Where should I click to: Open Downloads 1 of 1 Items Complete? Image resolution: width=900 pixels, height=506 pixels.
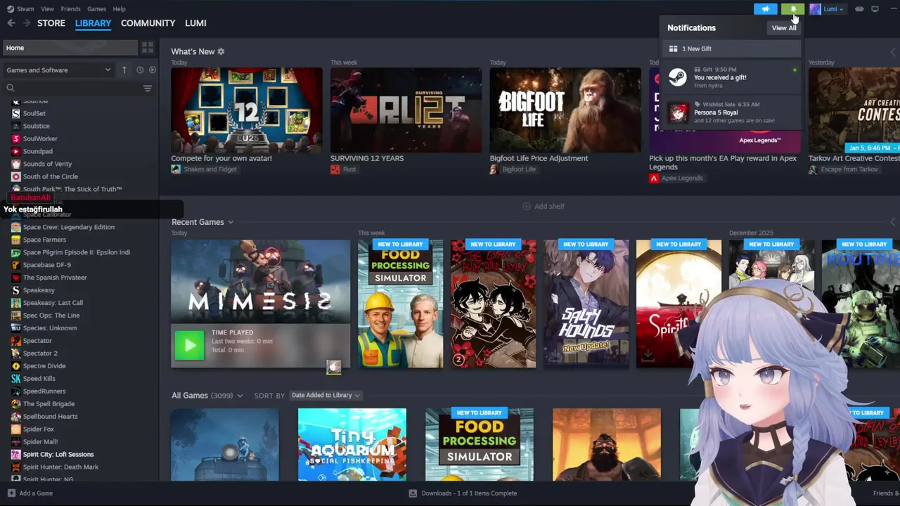469,493
